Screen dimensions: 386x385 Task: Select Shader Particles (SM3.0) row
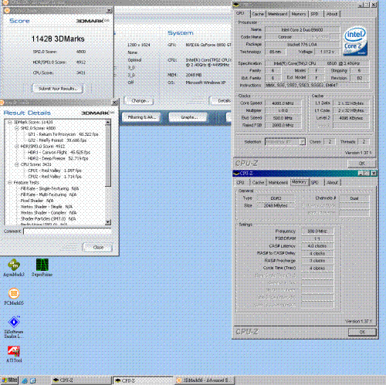coord(48,219)
